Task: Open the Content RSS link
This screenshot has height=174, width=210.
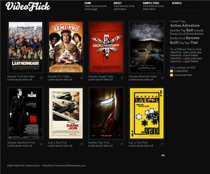Action: pyautogui.click(x=181, y=71)
